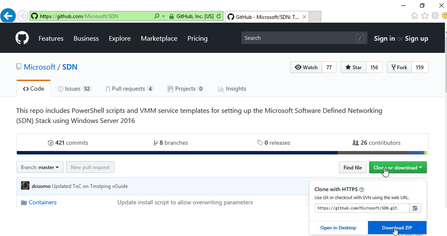Select the clone URL text field

pyautogui.click(x=362, y=208)
